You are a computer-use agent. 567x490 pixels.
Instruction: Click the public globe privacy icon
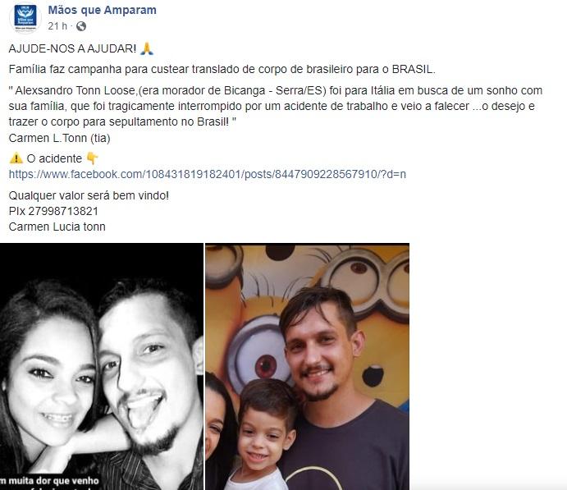[81, 26]
